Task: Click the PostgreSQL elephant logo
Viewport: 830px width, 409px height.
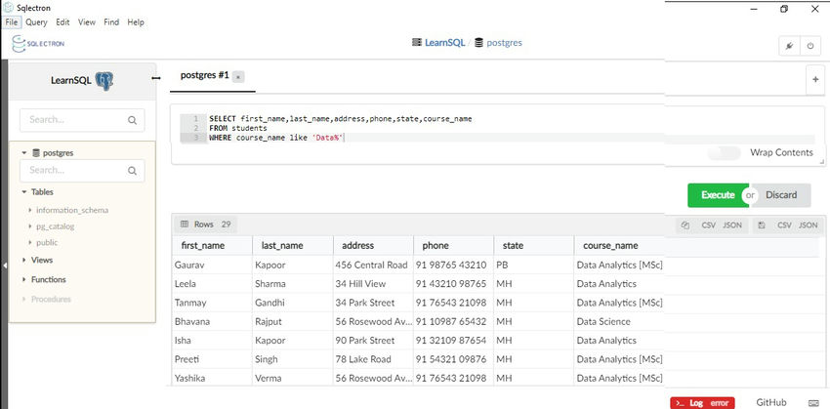Action: click(x=104, y=80)
